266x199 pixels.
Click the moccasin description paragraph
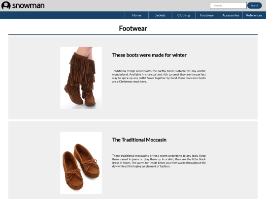[x=159, y=161]
